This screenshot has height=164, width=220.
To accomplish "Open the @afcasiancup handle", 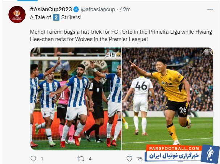I will (x=98, y=9).
